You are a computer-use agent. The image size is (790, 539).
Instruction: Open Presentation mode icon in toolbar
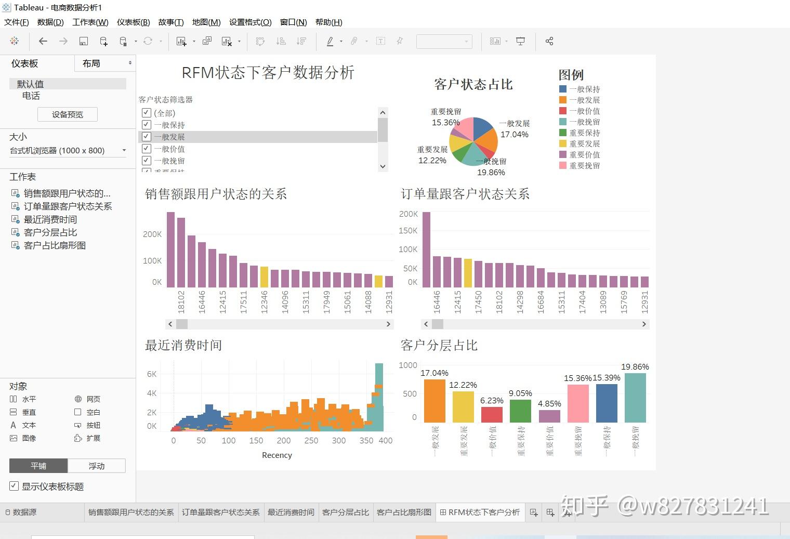[x=520, y=41]
